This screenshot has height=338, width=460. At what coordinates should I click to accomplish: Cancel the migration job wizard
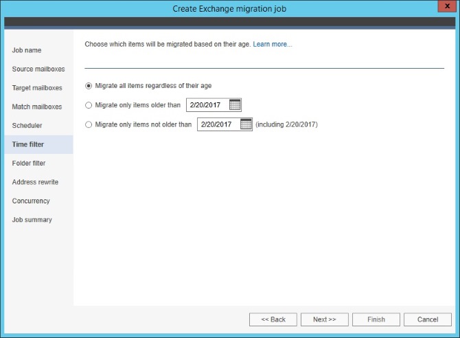428,319
